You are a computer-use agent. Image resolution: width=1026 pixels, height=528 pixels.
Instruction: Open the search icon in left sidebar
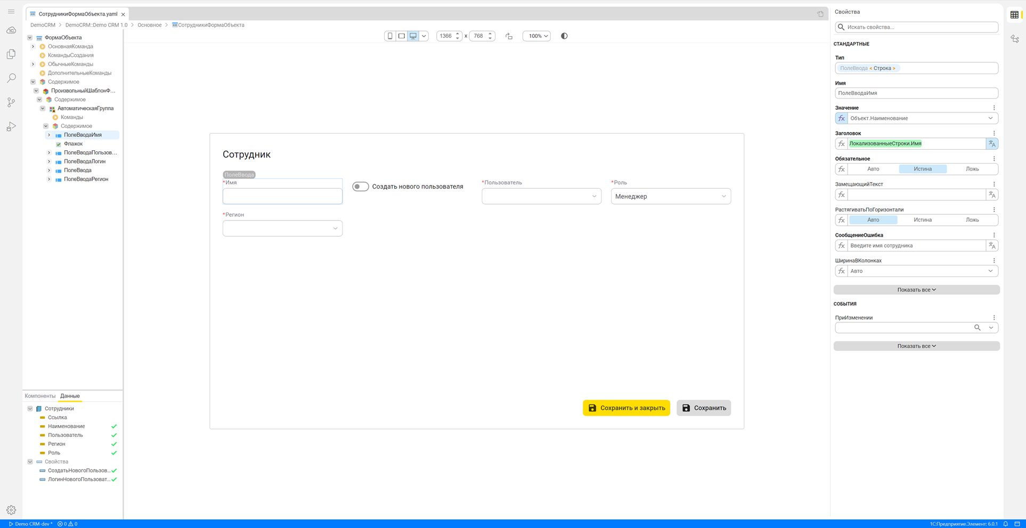click(11, 78)
